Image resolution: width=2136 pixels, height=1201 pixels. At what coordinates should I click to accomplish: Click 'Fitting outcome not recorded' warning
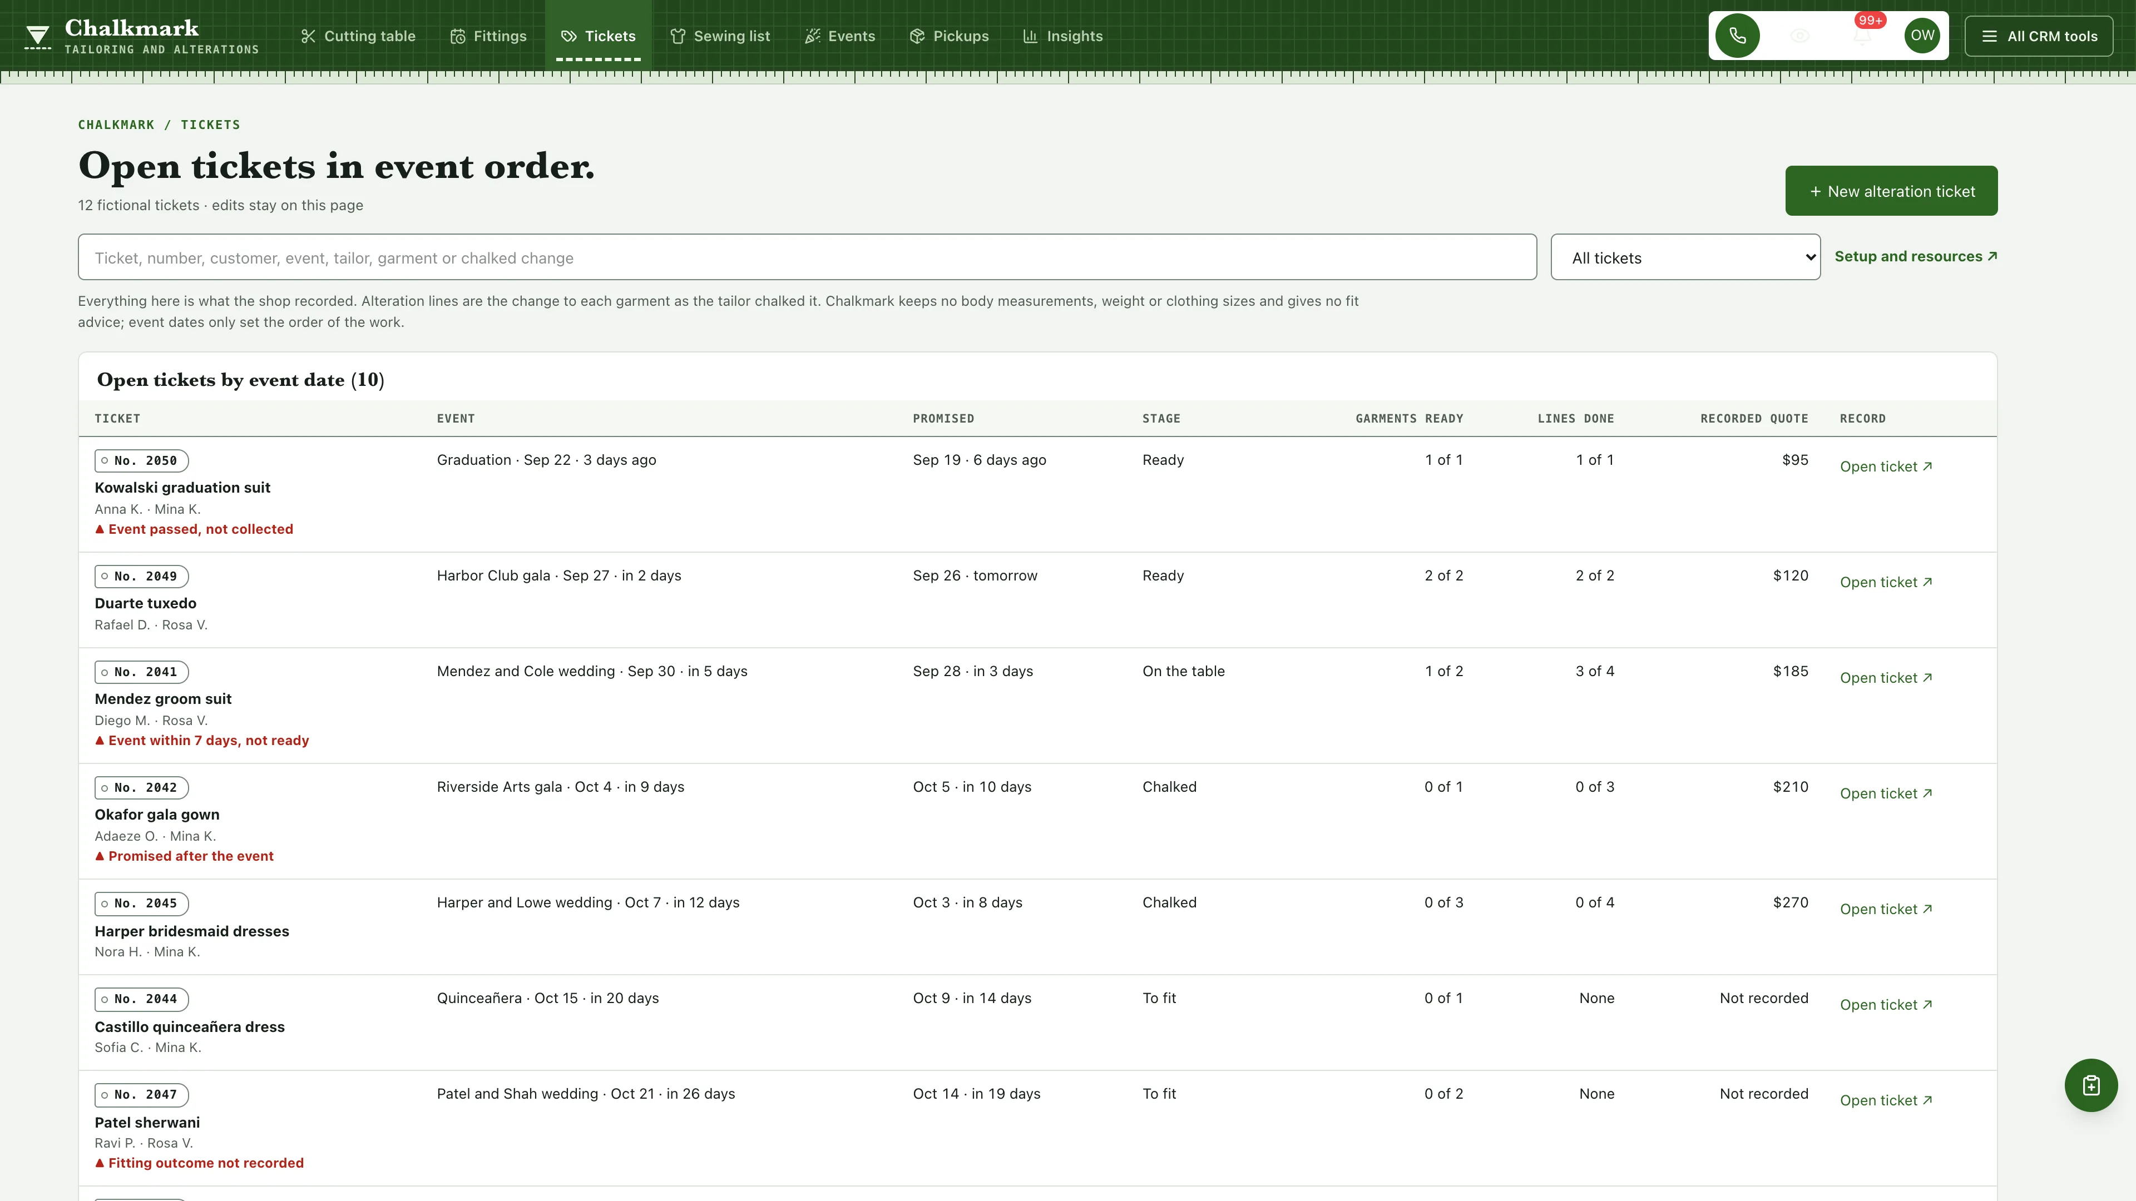[199, 1163]
